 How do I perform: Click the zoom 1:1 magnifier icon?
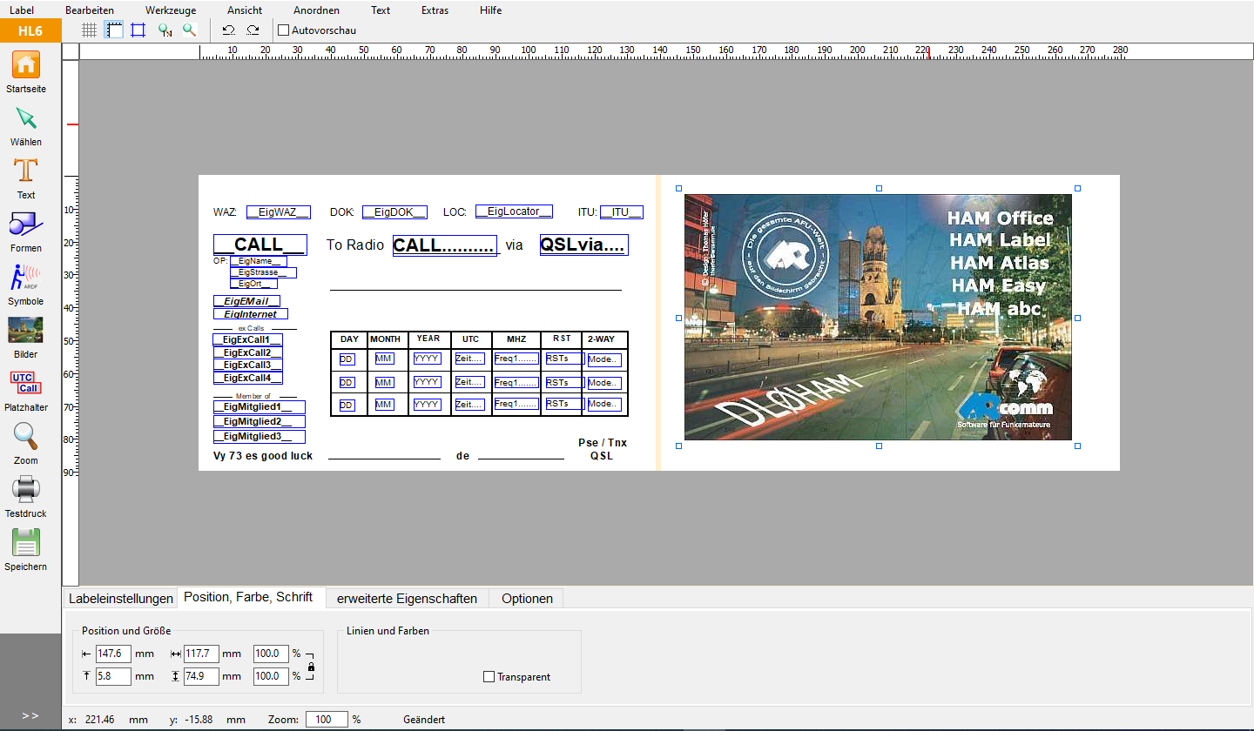pyautogui.click(x=165, y=30)
